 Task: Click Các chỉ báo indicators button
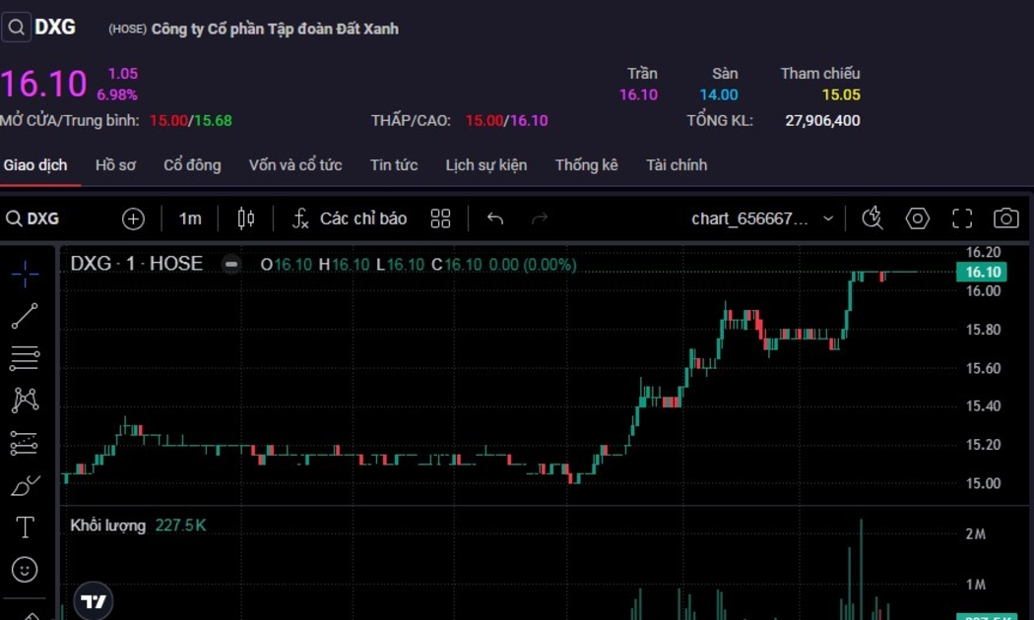tap(350, 218)
